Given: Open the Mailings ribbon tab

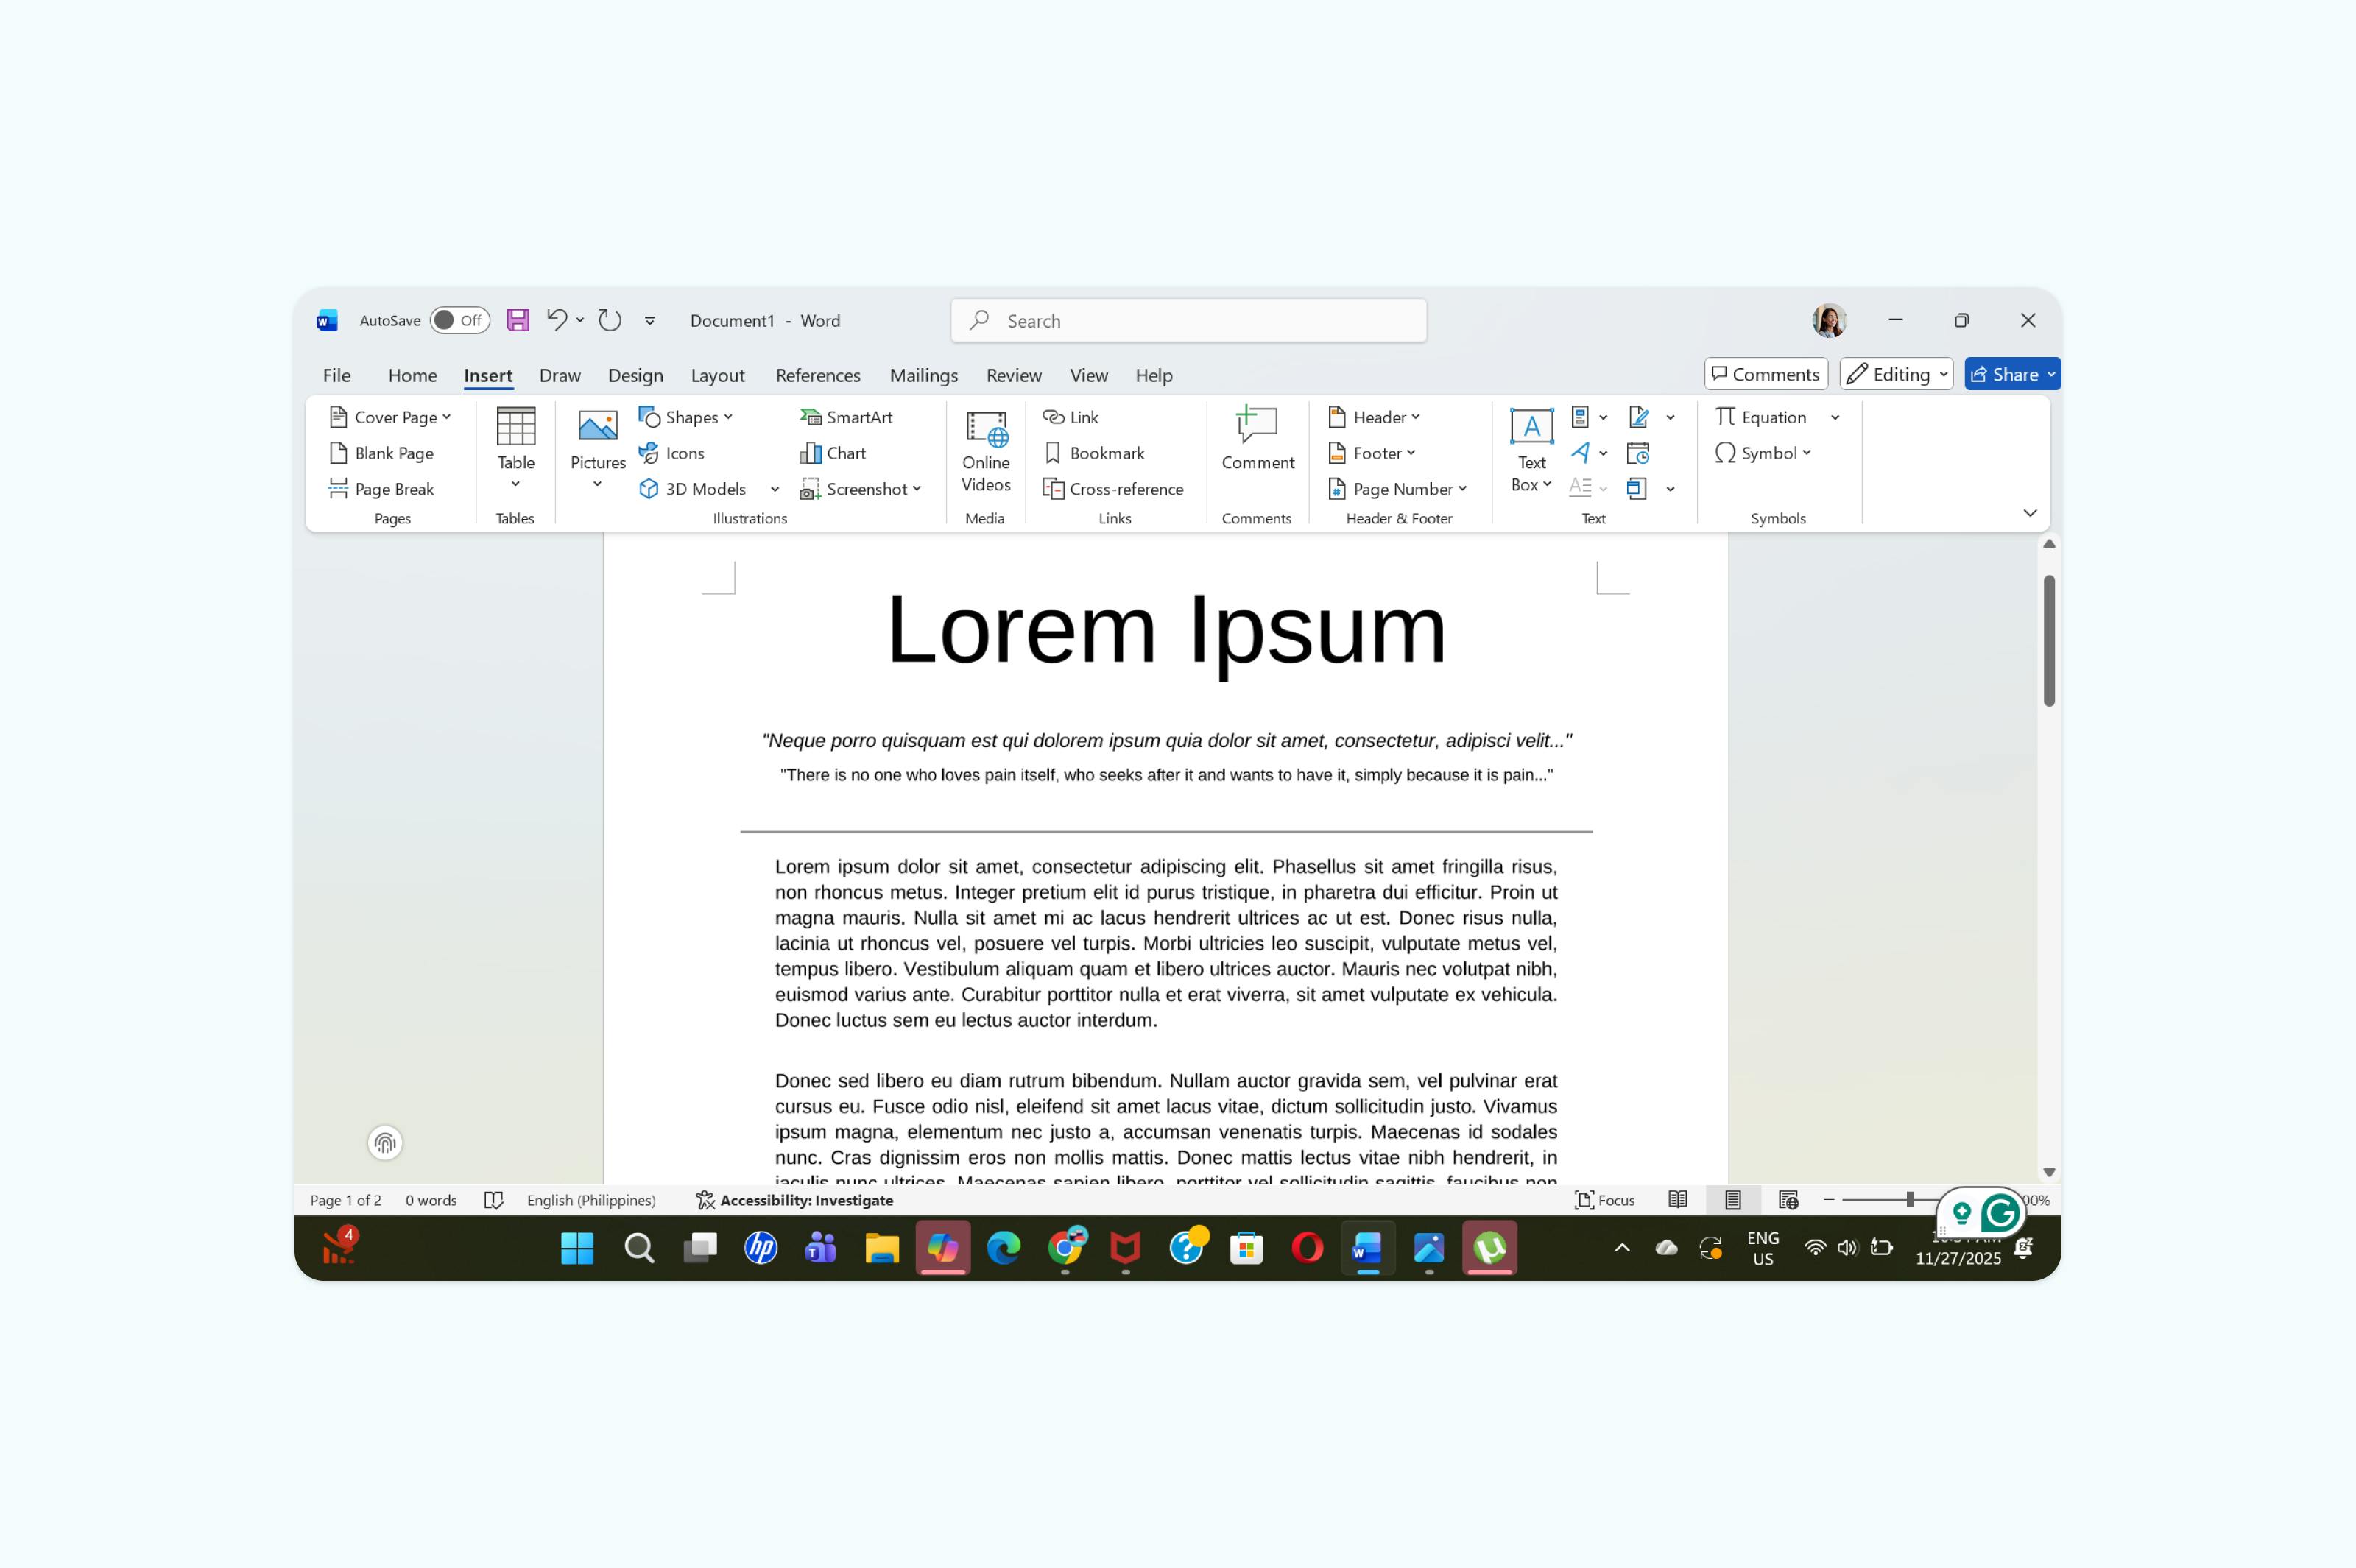Looking at the screenshot, I should 923,375.
